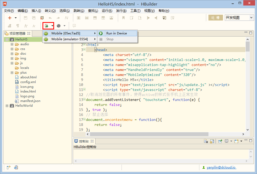Viewport: 257px width, 174px height.
Task: Expand the doc folder
Action: click(12, 54)
